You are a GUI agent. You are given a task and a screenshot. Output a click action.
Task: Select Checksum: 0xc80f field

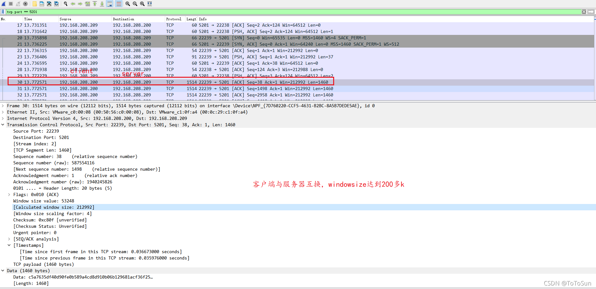(x=50, y=220)
